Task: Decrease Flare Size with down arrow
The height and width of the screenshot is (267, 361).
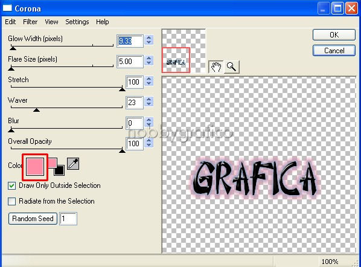Action: click(149, 63)
